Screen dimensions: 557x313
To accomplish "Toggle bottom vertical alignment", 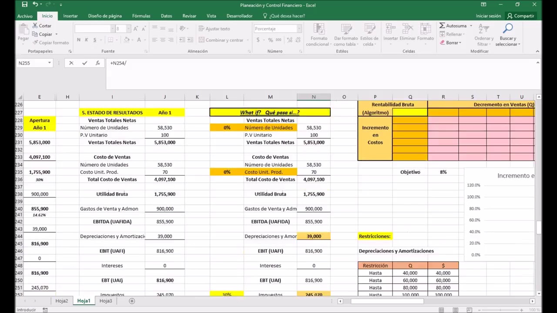I will point(171,29).
